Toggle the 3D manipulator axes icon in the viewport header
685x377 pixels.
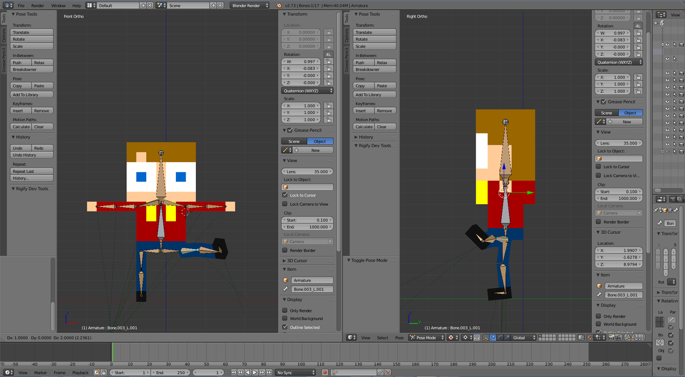485,338
